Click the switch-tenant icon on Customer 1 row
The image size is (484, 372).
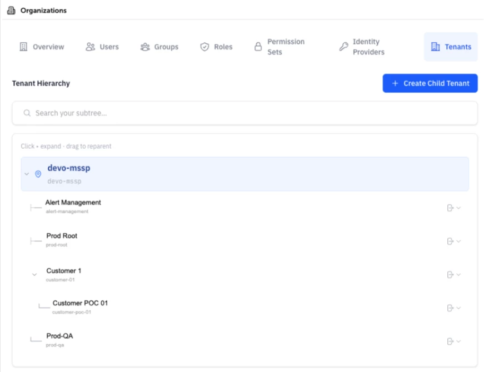point(450,274)
